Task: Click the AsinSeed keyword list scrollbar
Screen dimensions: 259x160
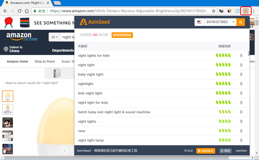Action: [x=249, y=54]
